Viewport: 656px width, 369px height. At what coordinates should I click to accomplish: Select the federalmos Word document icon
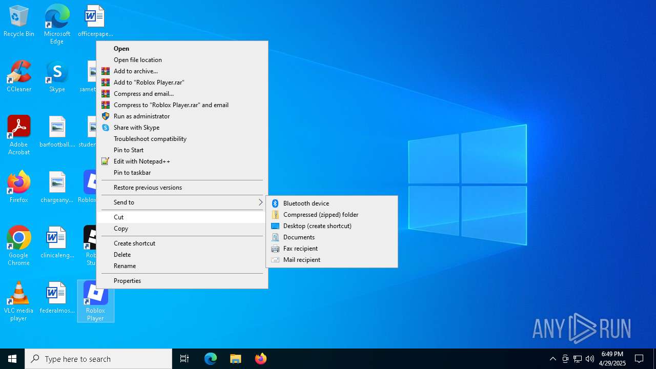point(57,298)
